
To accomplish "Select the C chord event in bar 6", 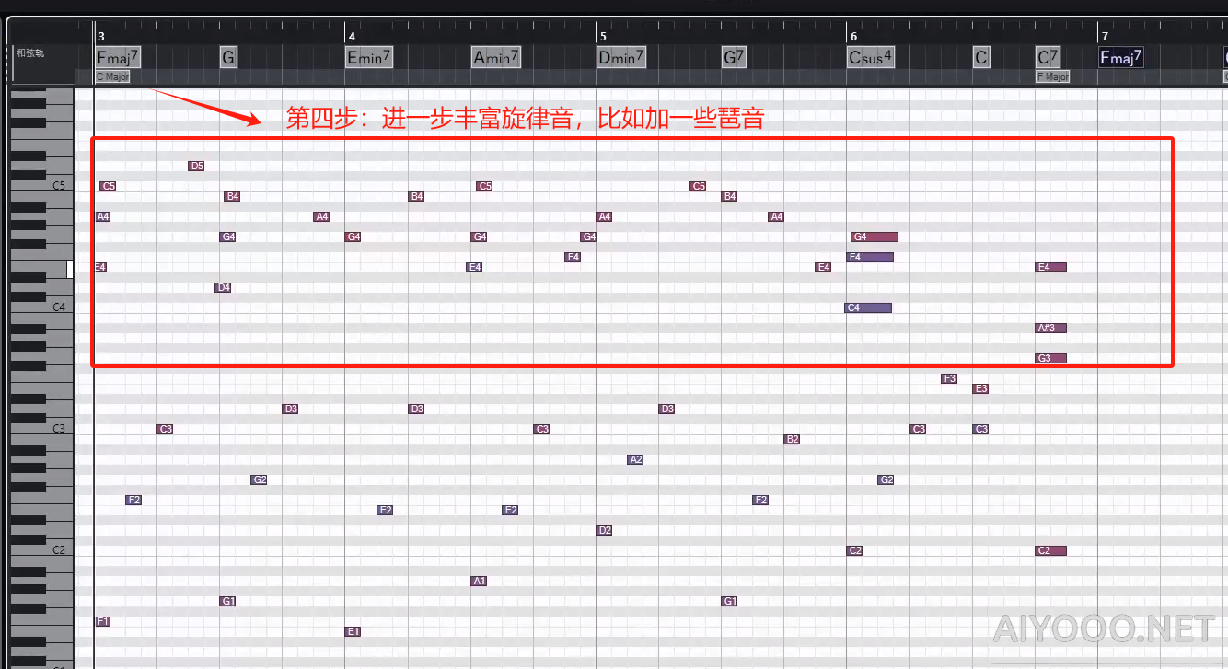I will tap(981, 57).
